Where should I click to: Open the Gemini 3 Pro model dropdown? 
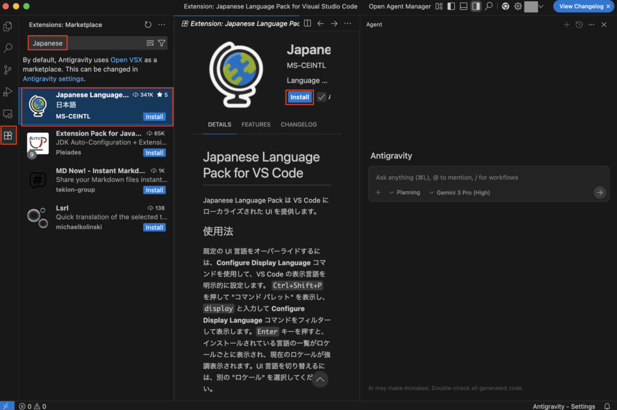459,192
